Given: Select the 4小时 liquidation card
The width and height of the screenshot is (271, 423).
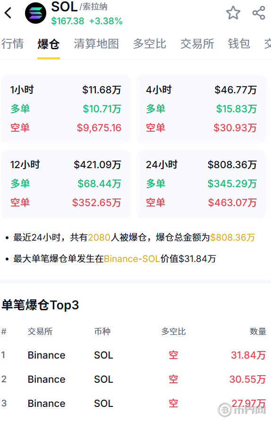Looking at the screenshot, I should [x=202, y=109].
